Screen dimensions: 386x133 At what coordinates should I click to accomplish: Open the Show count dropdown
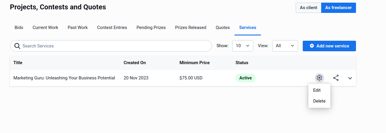pos(242,46)
